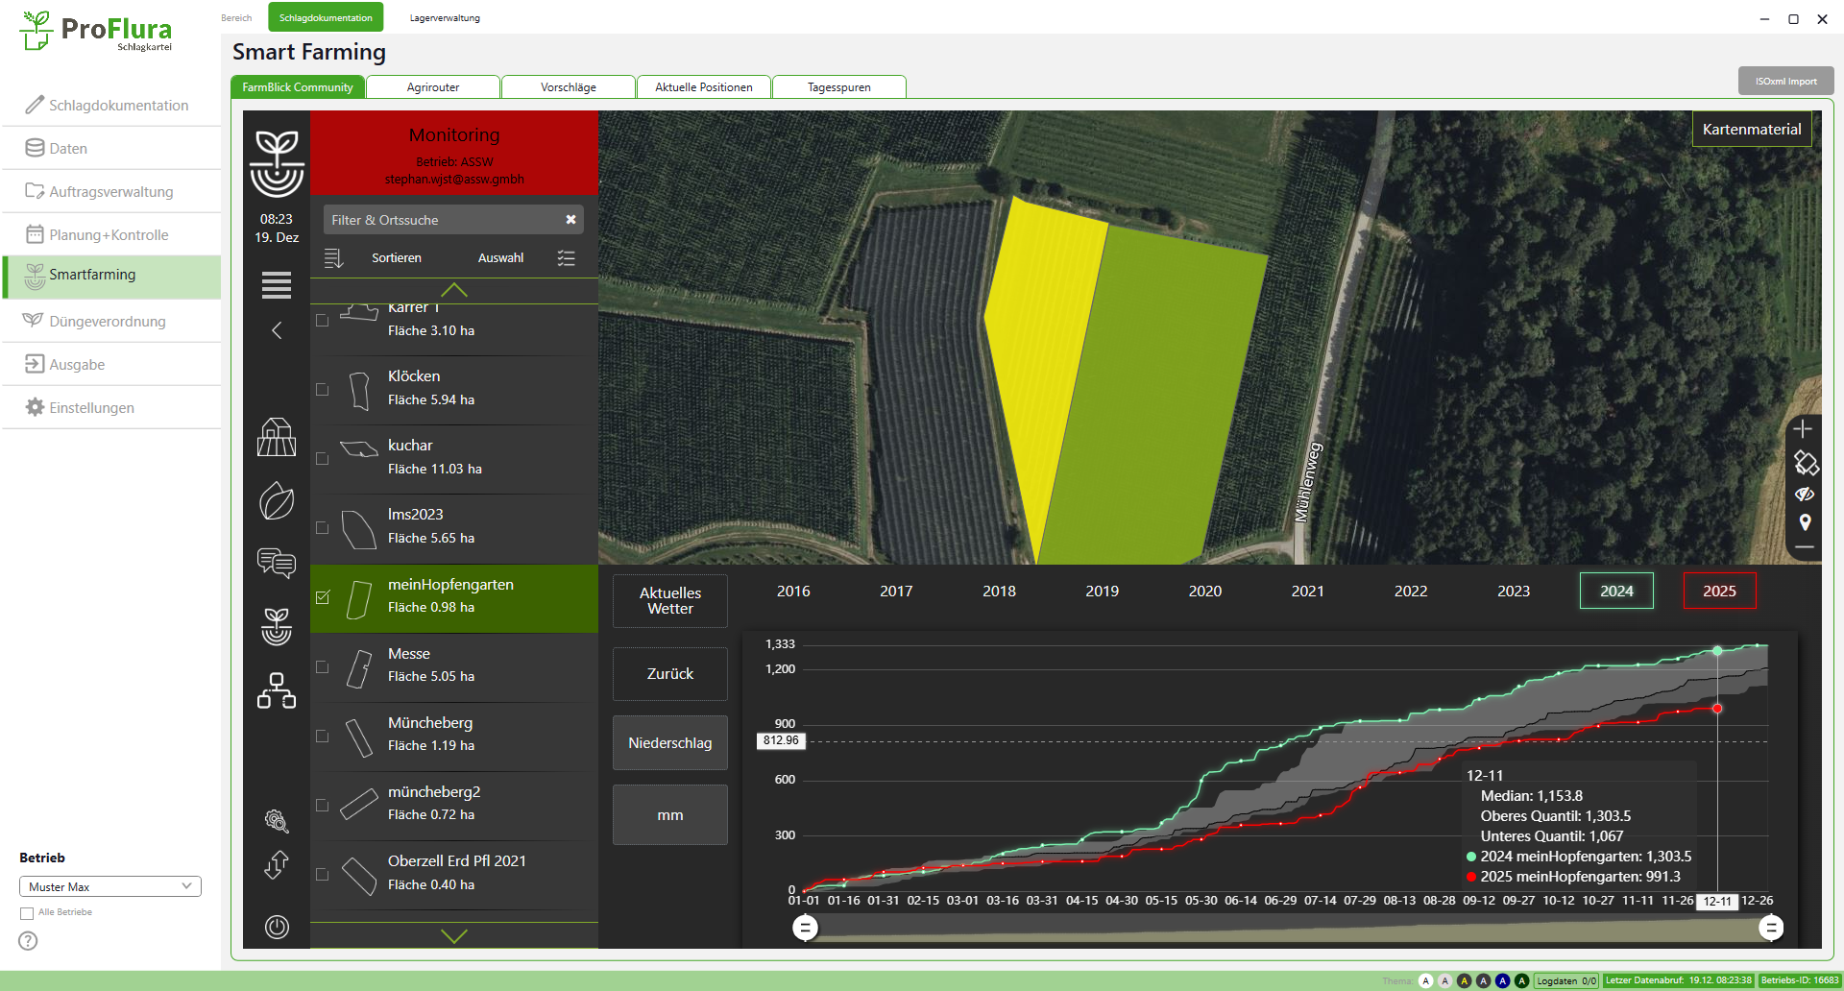The width and height of the screenshot is (1844, 991).
Task: Zoom in the map with plus icon
Action: 1803,428
